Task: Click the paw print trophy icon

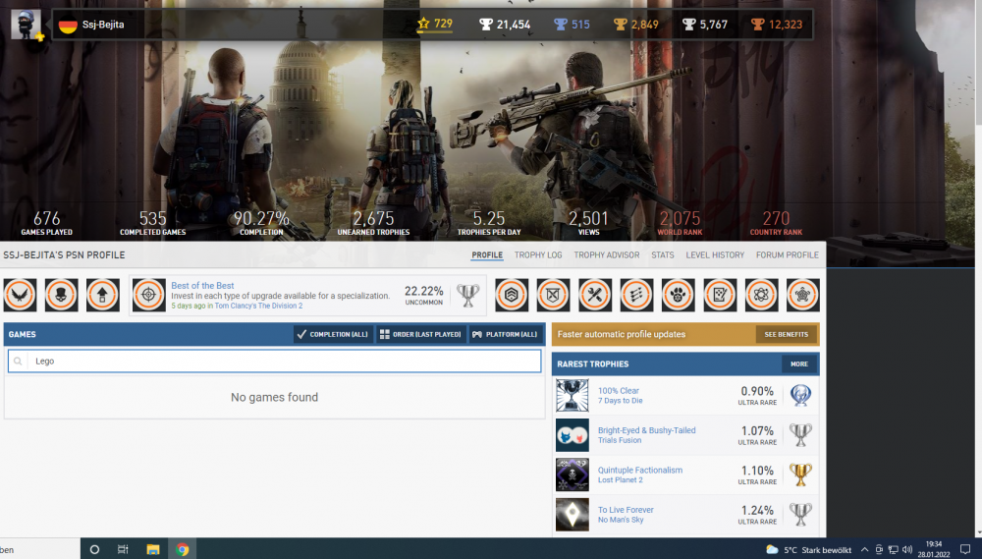Action: [679, 295]
